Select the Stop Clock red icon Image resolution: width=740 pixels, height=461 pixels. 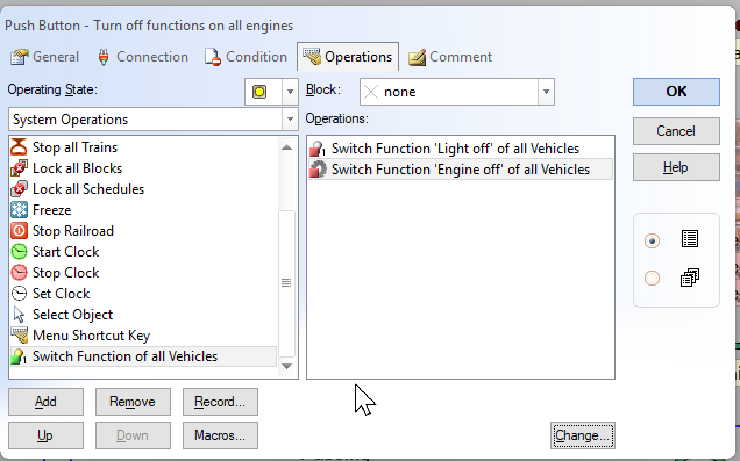19,273
